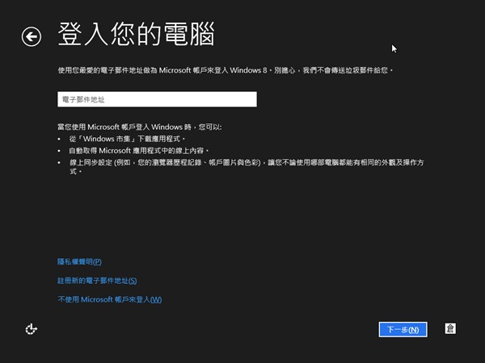The width and height of the screenshot is (485, 363).
Task: Open the 隱私權聲明(P) privacy statement link
Action: coord(79,261)
